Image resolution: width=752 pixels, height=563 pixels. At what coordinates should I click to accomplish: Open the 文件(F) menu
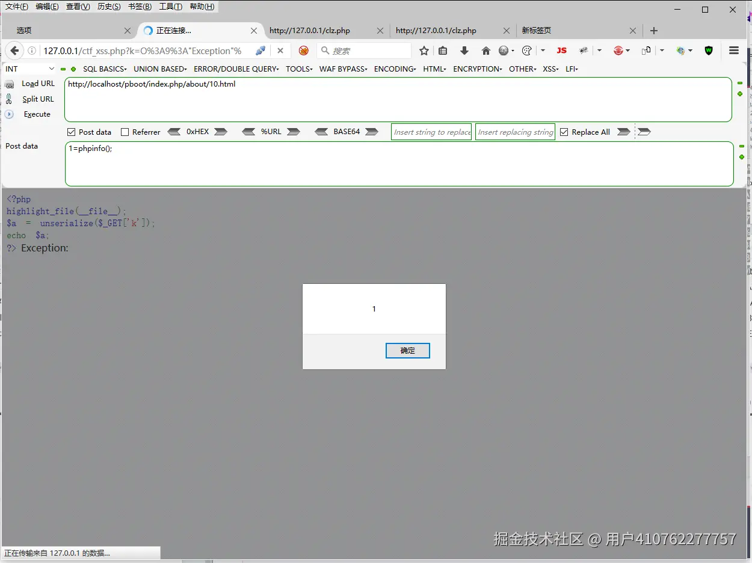[x=17, y=7]
